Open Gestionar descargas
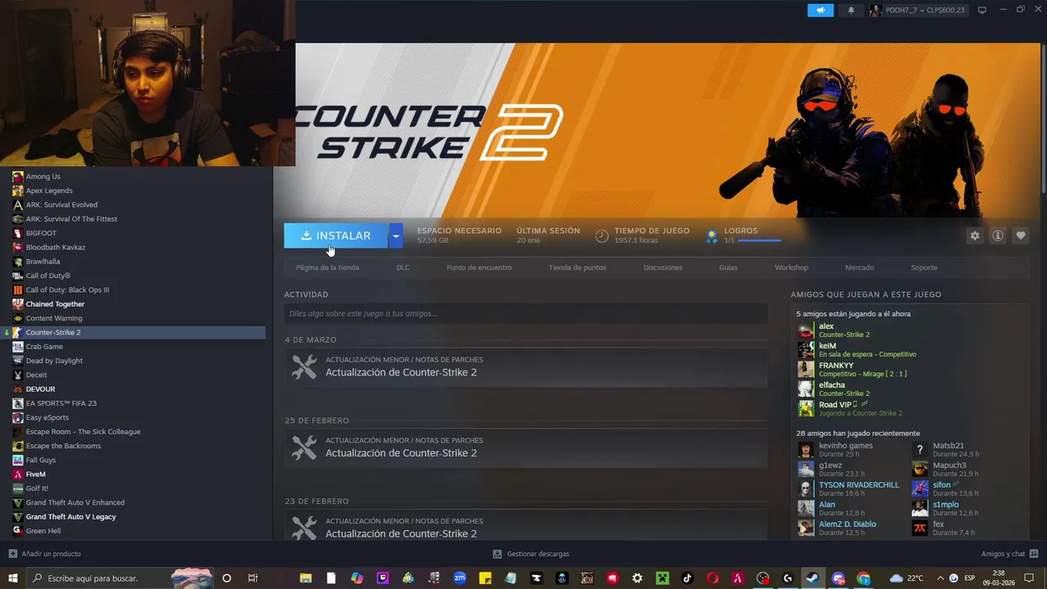The height and width of the screenshot is (589, 1047). pyautogui.click(x=531, y=554)
